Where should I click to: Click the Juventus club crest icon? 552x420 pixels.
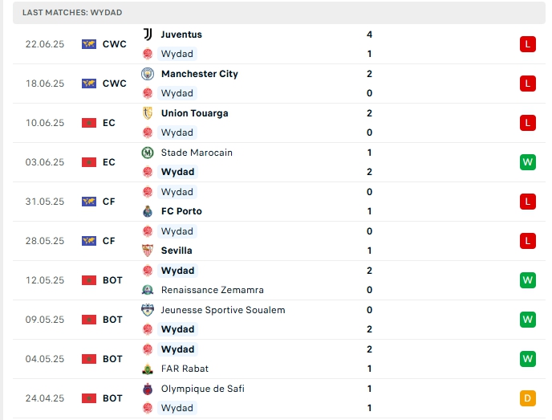pos(147,35)
